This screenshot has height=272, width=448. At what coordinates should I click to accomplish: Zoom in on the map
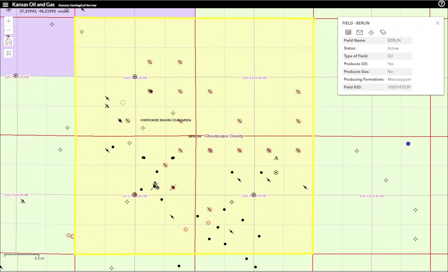coord(8,21)
